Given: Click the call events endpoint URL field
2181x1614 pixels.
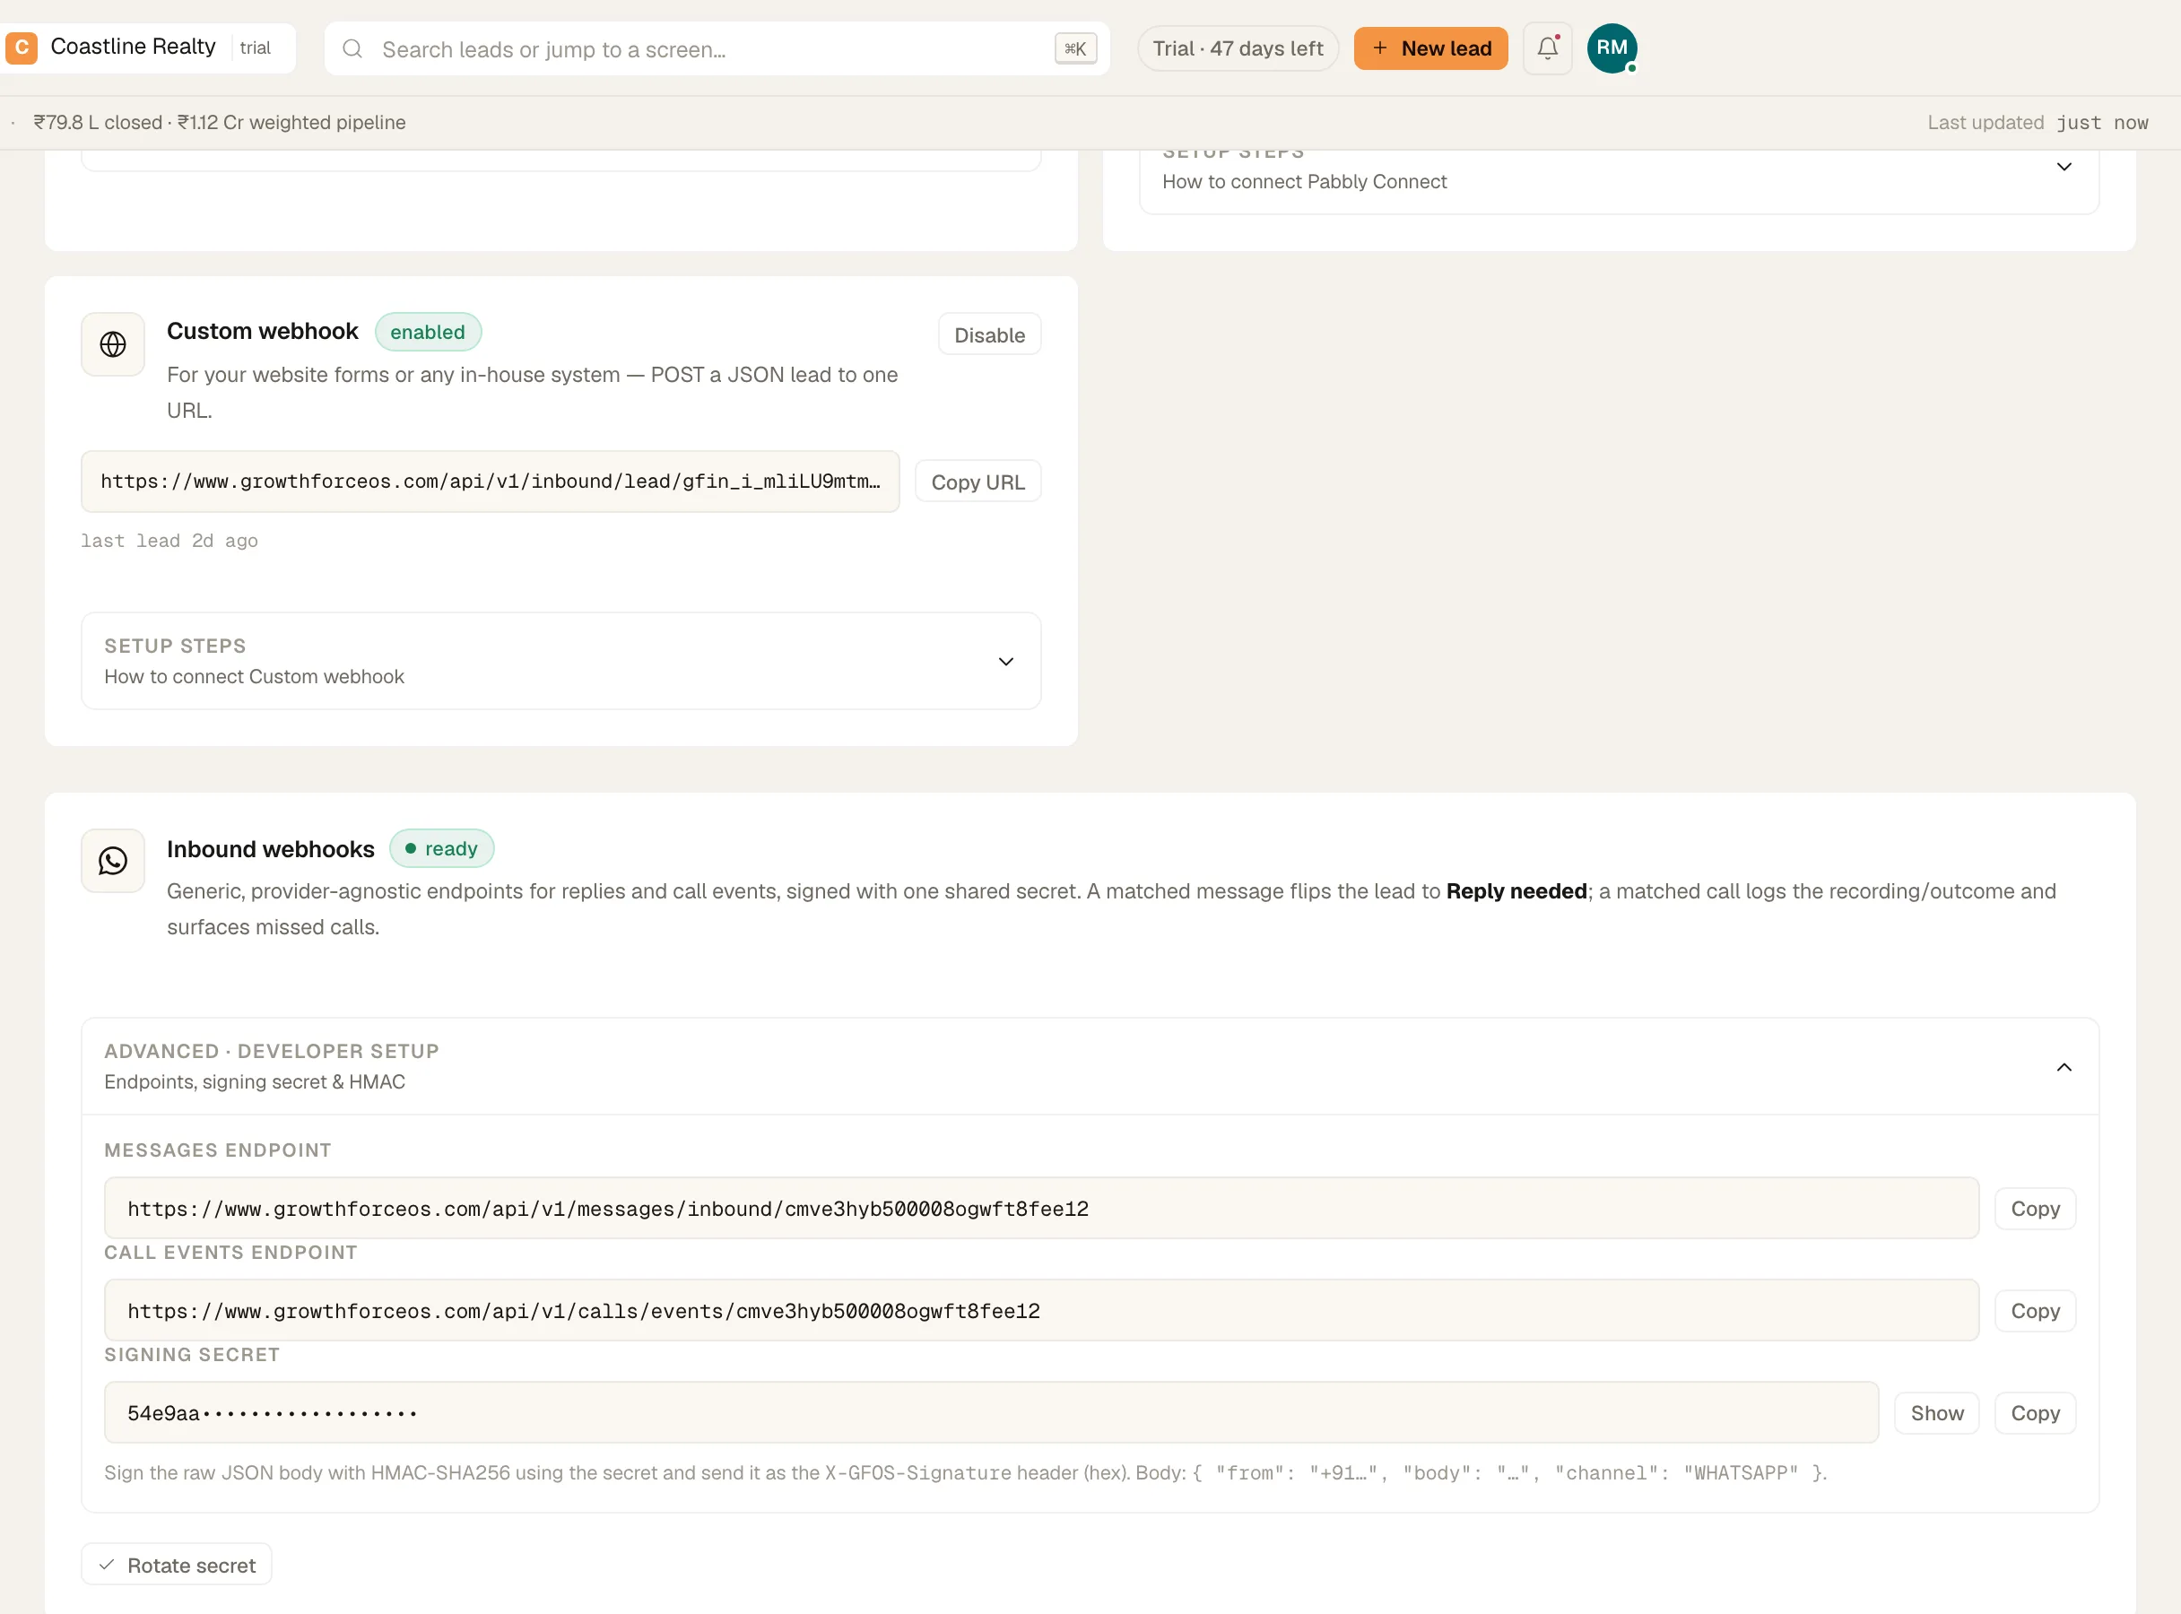Looking at the screenshot, I should tap(1040, 1311).
